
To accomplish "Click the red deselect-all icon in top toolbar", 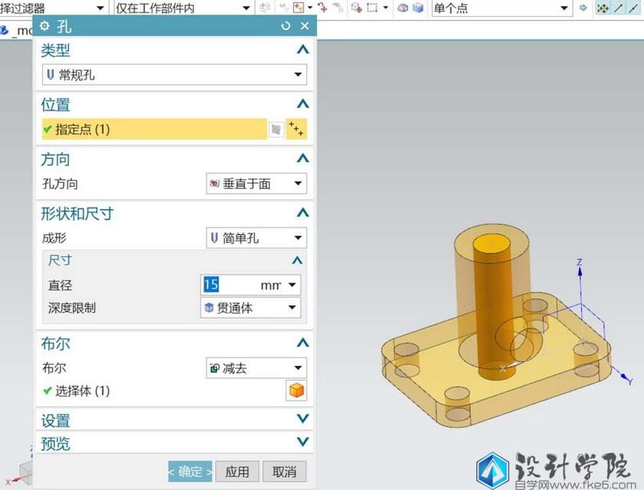I will [x=322, y=8].
